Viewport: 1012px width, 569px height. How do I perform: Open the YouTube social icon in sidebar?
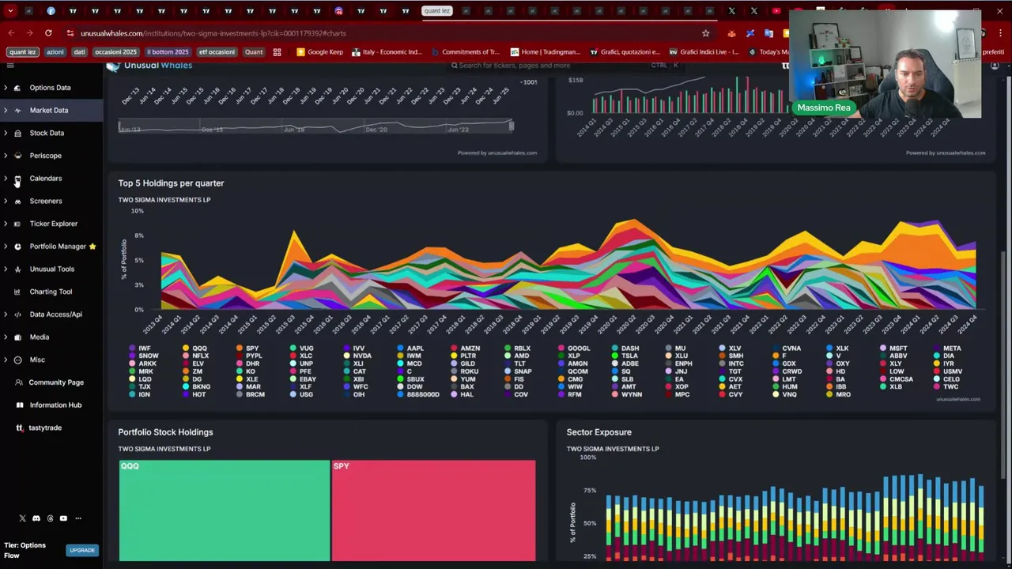click(63, 518)
